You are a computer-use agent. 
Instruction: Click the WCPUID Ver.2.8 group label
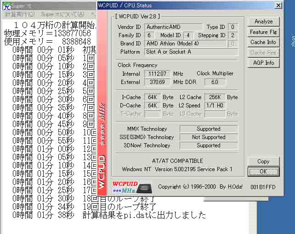tap(138, 17)
